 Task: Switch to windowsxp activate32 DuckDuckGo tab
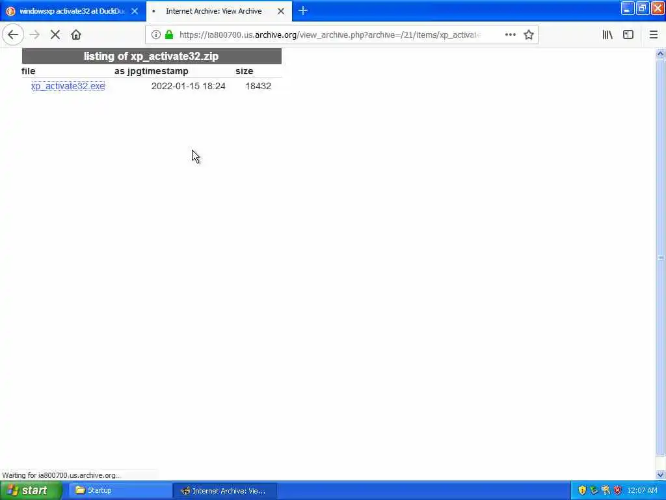coord(73,11)
